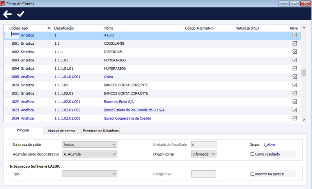Sort by Classificação column header

pos(64,28)
